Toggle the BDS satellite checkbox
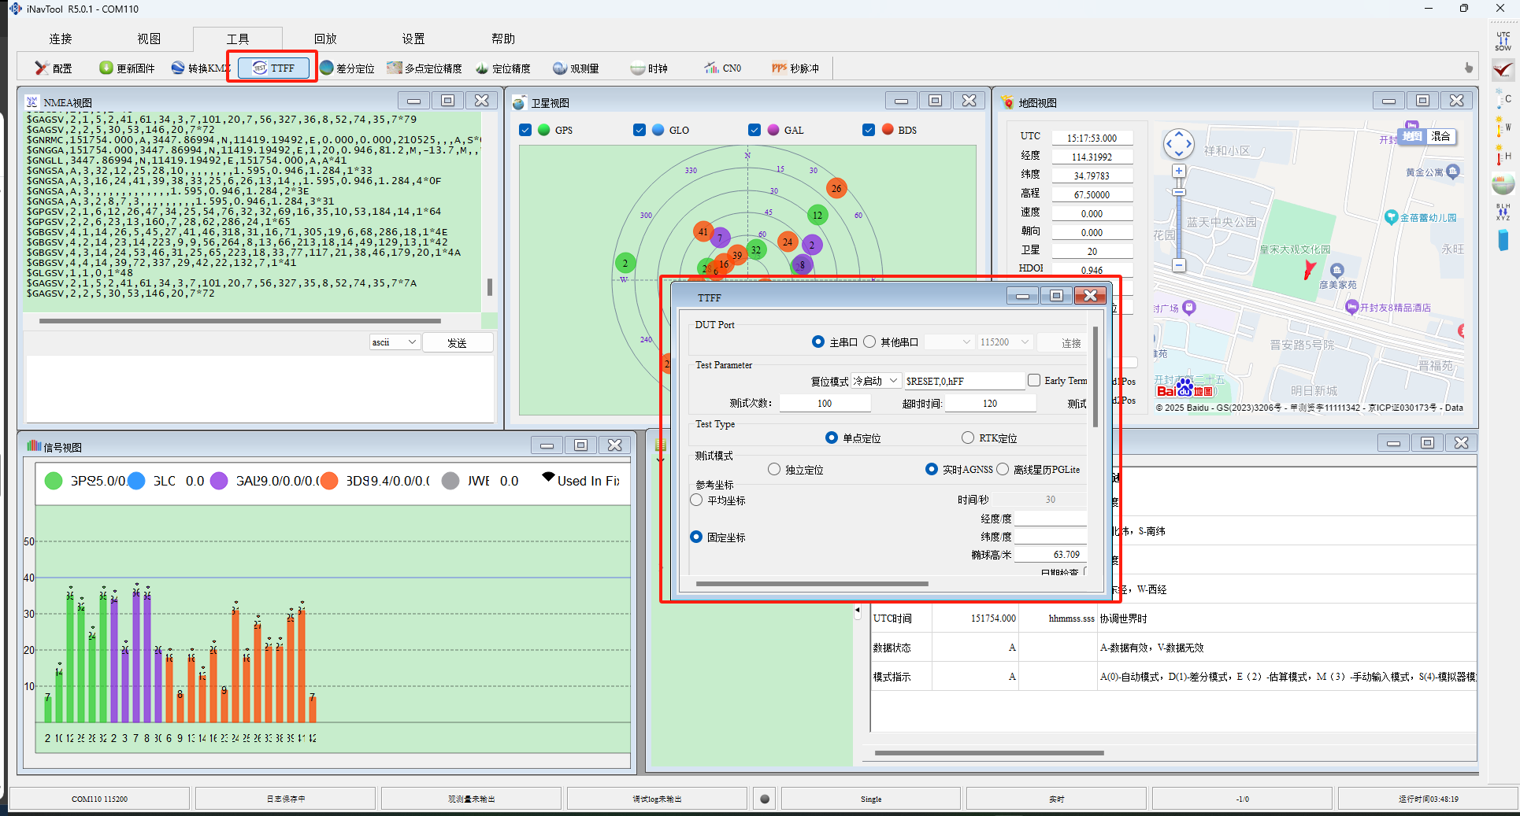Screen dimensions: 1520x816 (868, 130)
